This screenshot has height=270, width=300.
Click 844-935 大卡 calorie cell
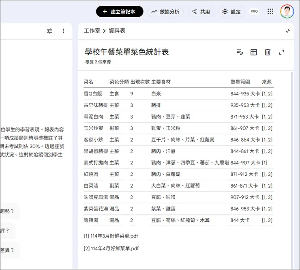(x=245, y=94)
